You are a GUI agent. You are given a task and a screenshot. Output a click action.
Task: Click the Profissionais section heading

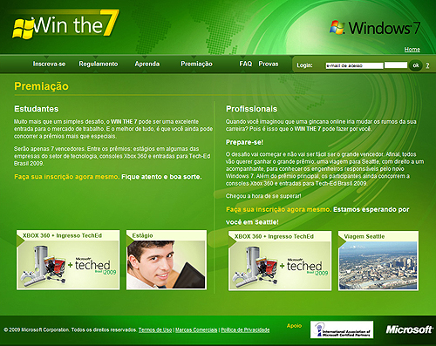point(252,109)
